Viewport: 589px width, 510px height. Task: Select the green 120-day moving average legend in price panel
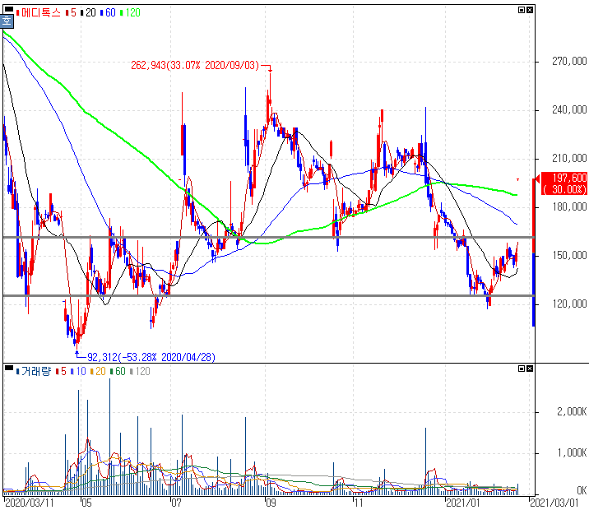[x=130, y=13]
